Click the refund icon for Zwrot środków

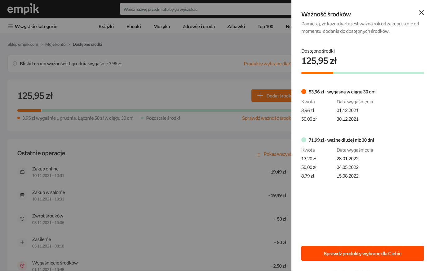coord(22,219)
